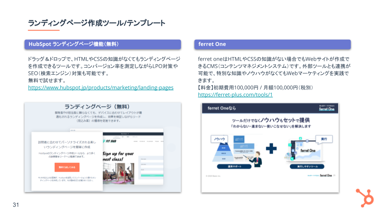The image size is (380, 214).
Task: Select the HubSpot ランディングページ機能 header bar
Action: coord(103,44)
